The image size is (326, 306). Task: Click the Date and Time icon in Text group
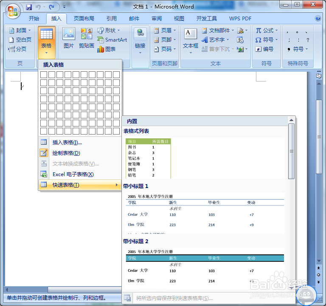[240, 40]
